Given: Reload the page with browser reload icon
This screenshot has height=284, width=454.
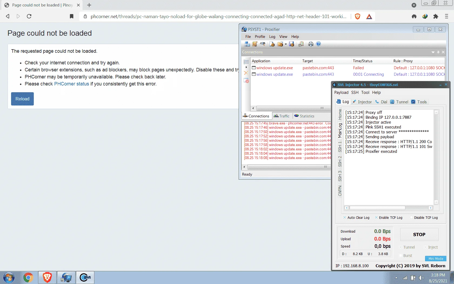Looking at the screenshot, I should (x=29, y=16).
